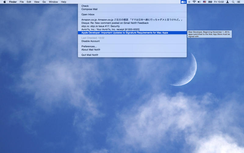Open the US flag input source menu

[x=204, y=2]
